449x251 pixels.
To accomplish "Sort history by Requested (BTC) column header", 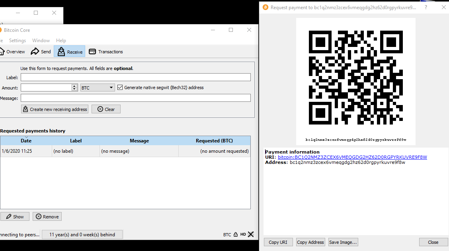I will point(214,140).
